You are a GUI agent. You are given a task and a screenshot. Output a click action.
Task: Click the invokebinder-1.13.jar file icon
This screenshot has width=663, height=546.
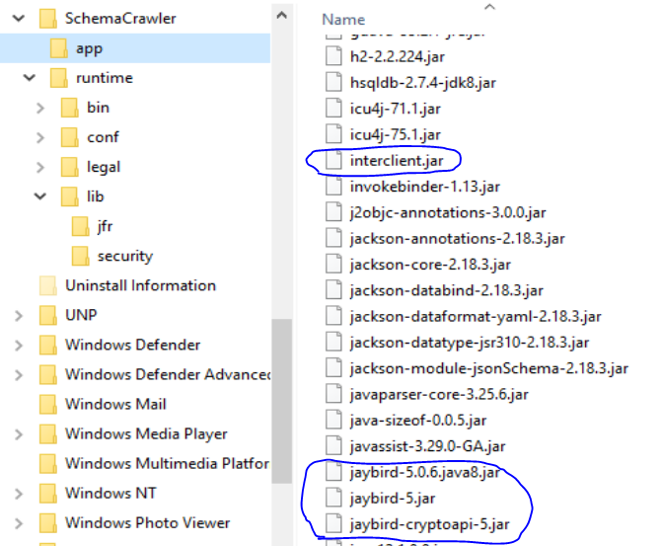333,187
